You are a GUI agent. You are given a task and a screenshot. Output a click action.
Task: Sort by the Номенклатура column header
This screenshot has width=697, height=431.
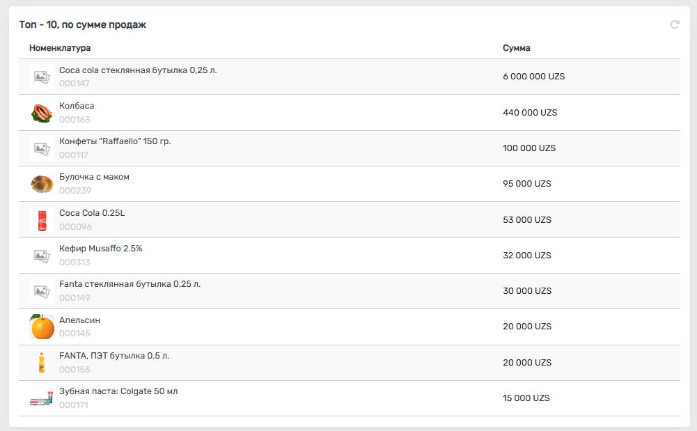coord(60,48)
